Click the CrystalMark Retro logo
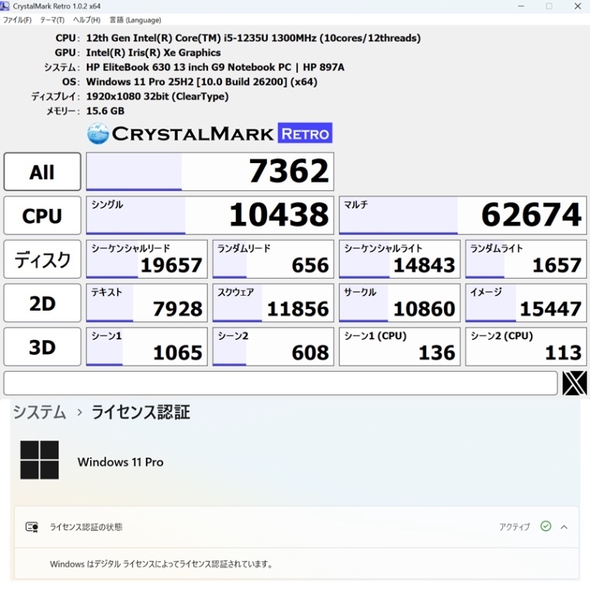The height and width of the screenshot is (590, 590). [x=210, y=134]
